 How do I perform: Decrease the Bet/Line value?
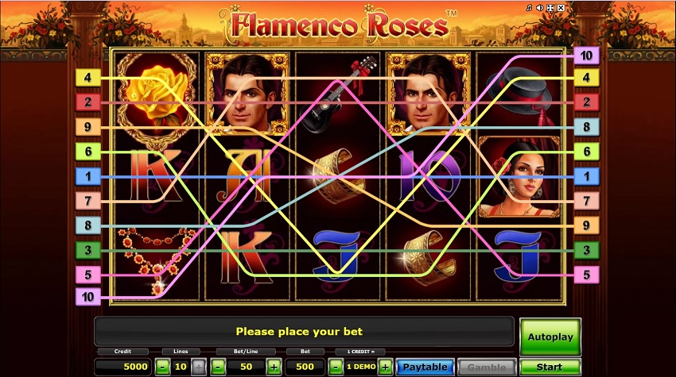[218, 367]
